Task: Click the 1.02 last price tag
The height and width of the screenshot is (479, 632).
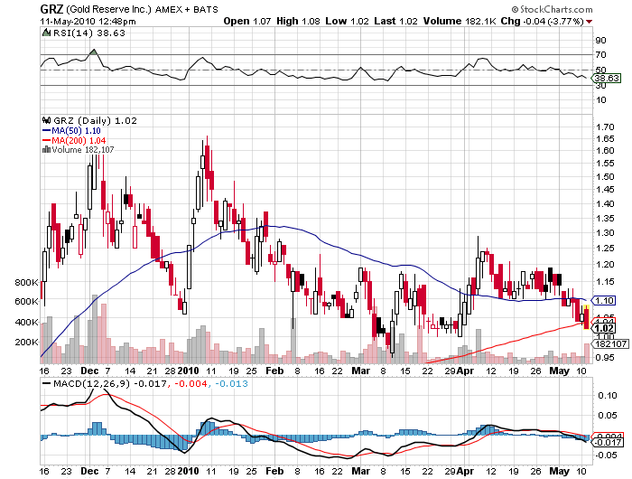Action: tap(603, 328)
